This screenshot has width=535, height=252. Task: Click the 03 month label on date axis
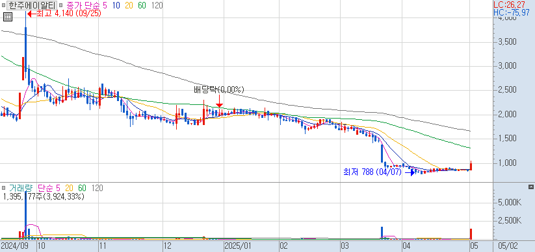tap(345, 246)
